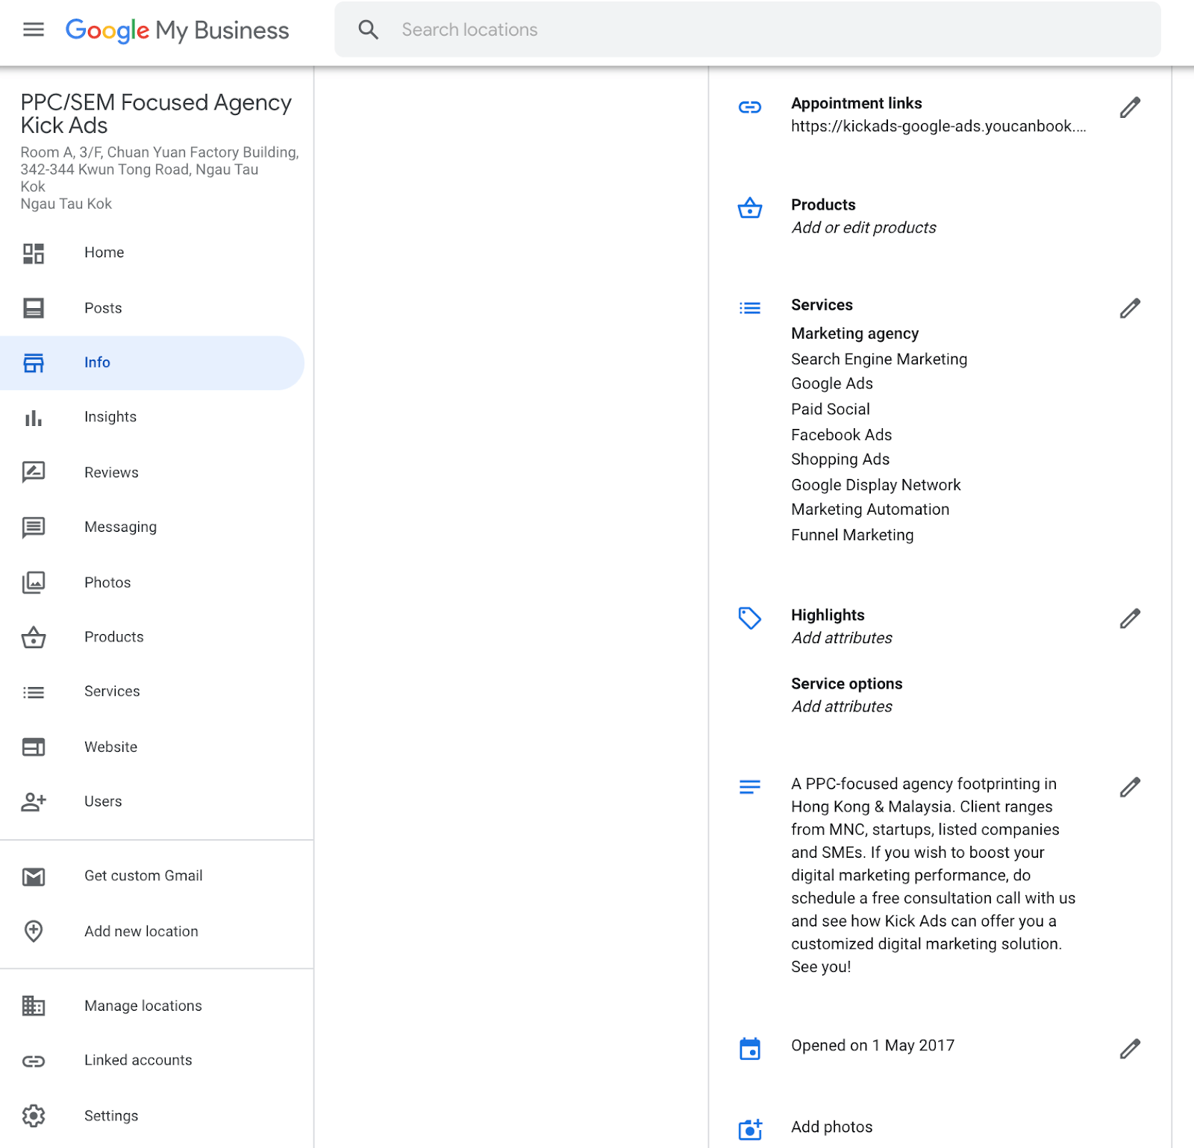
Task: Click the description lines icon
Action: [750, 787]
